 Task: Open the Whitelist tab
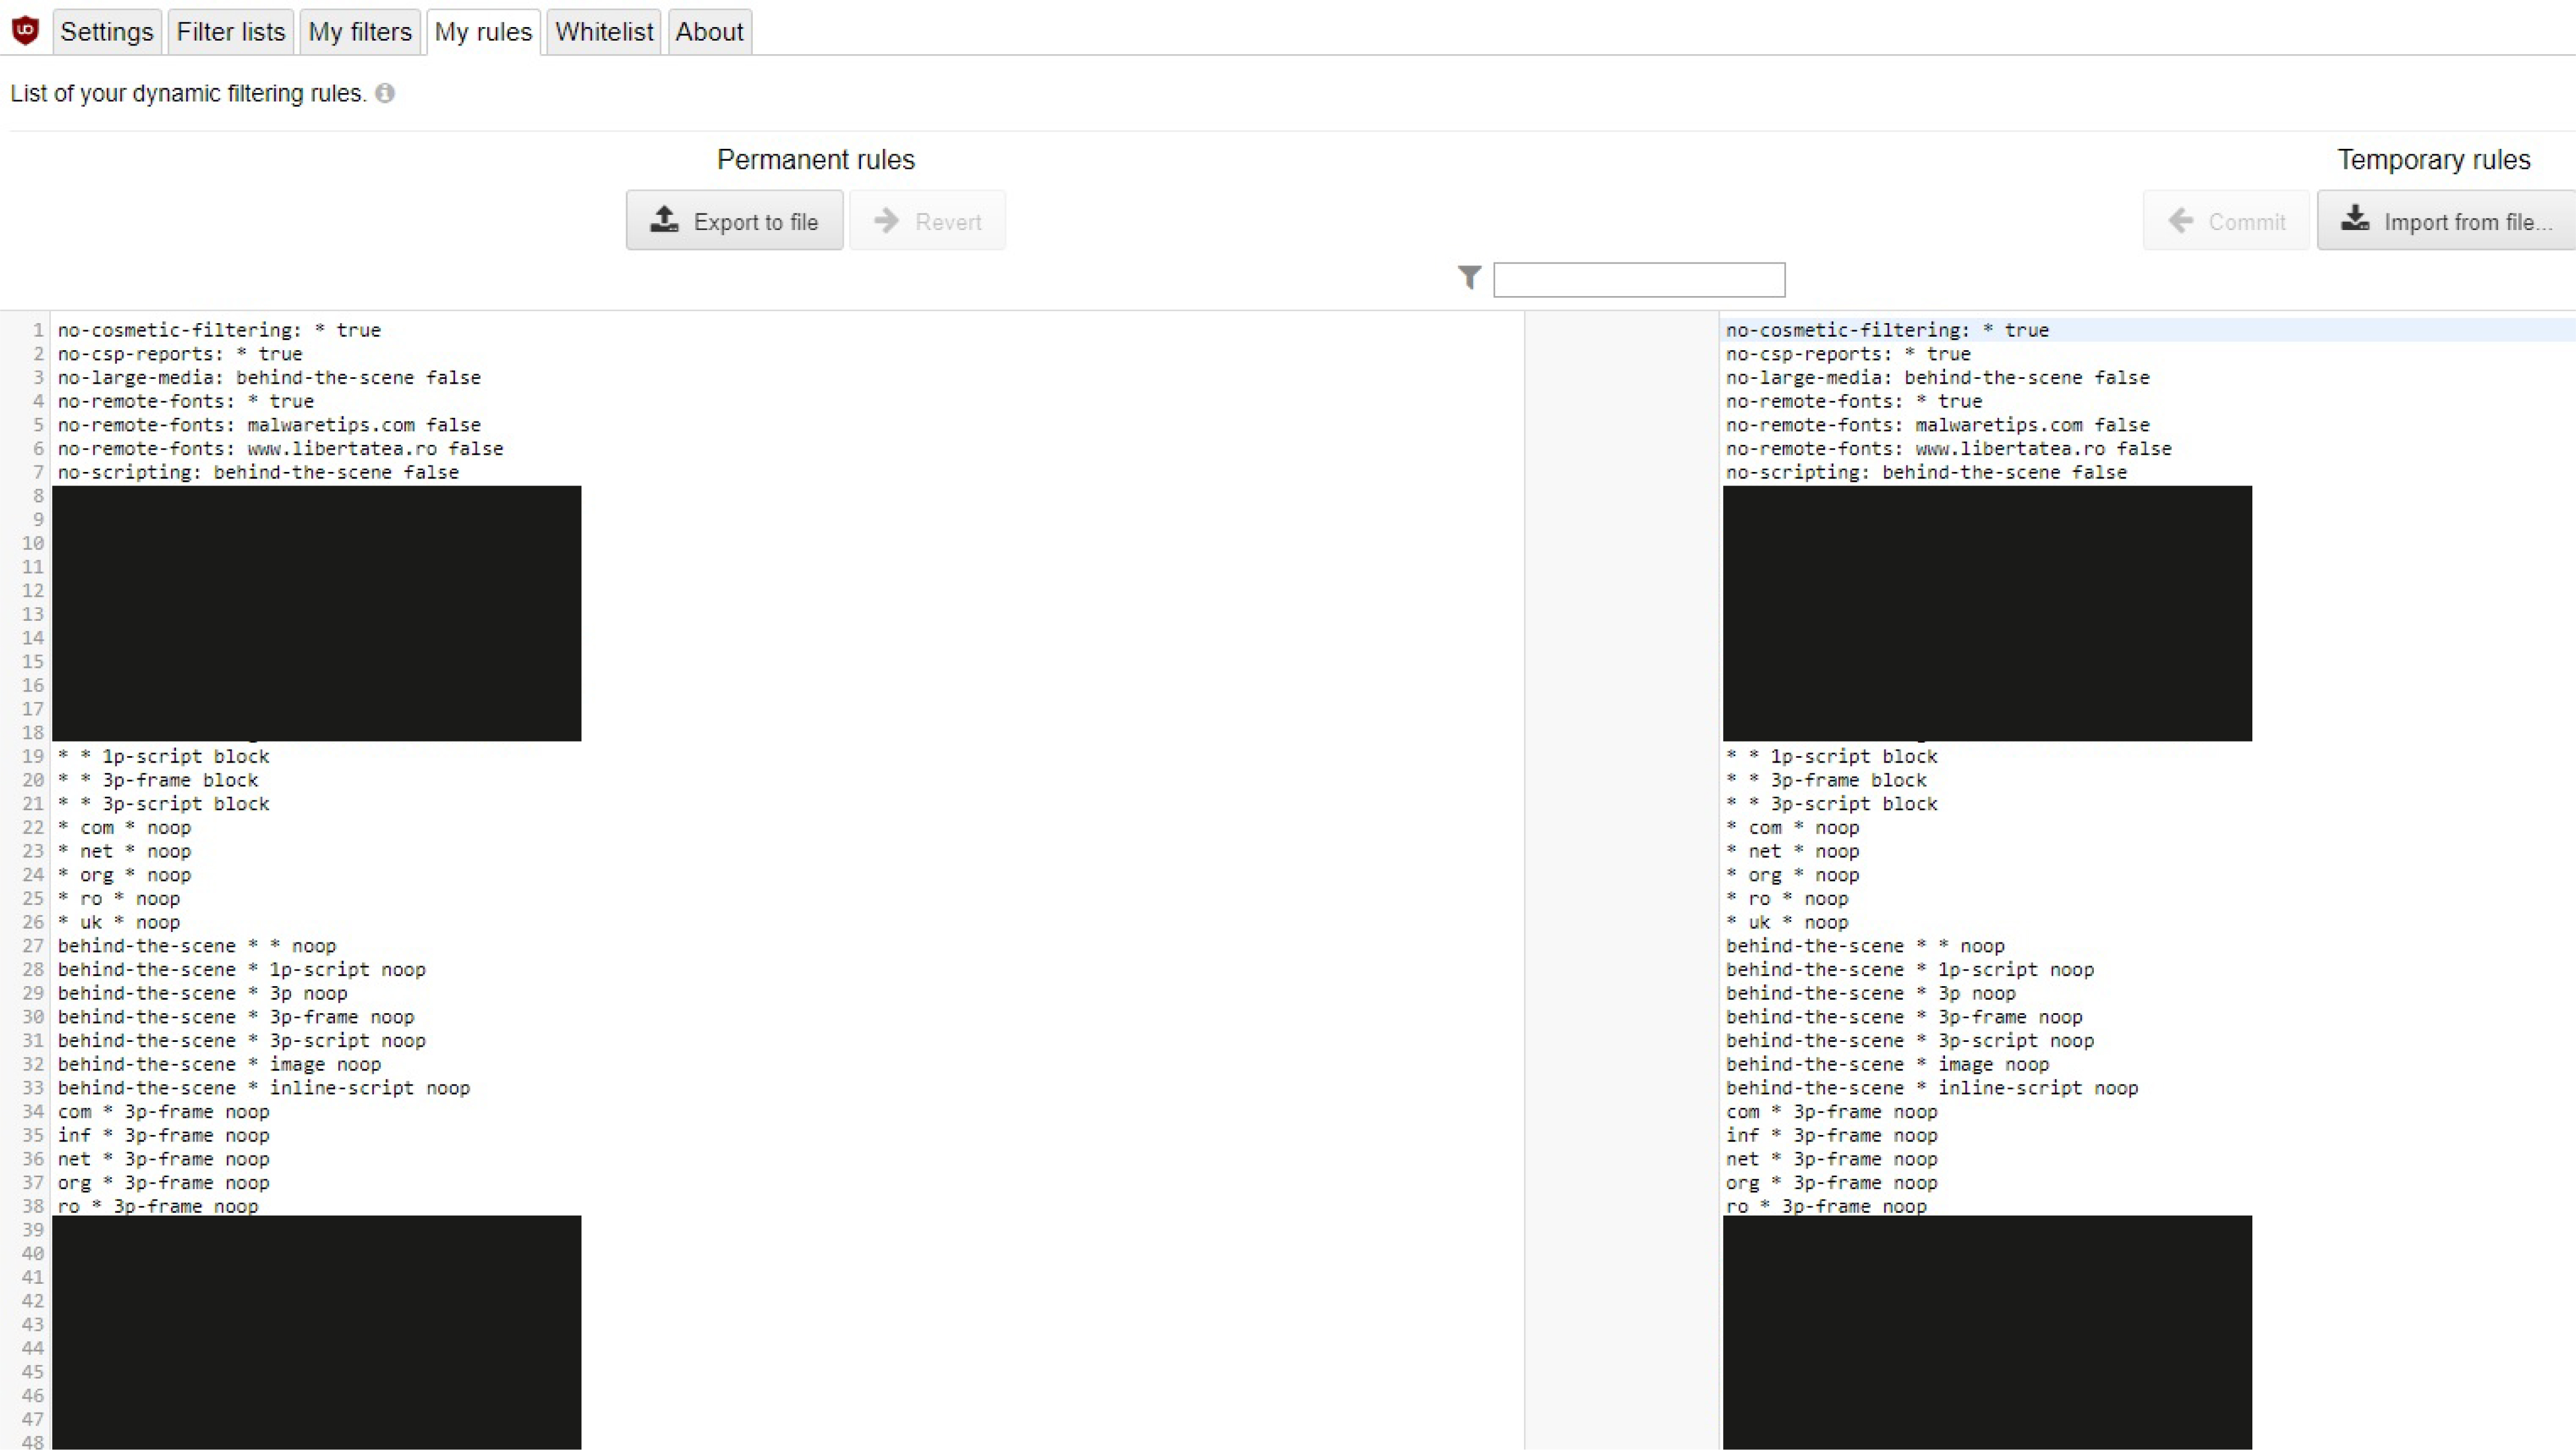click(604, 32)
